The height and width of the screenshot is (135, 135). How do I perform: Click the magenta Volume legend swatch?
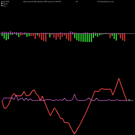click(x=2, y=4)
